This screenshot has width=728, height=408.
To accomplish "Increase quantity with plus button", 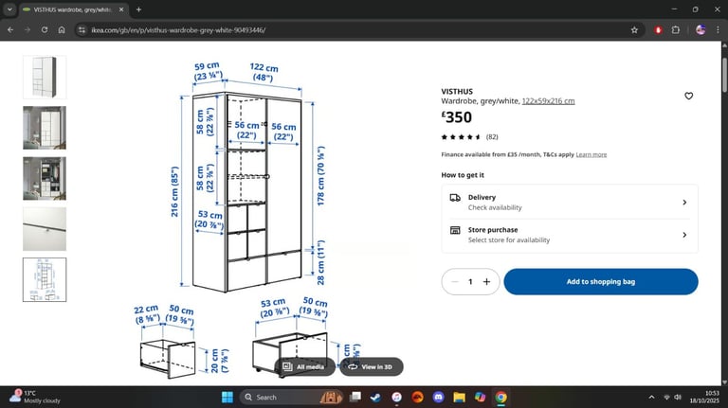I will point(486,281).
